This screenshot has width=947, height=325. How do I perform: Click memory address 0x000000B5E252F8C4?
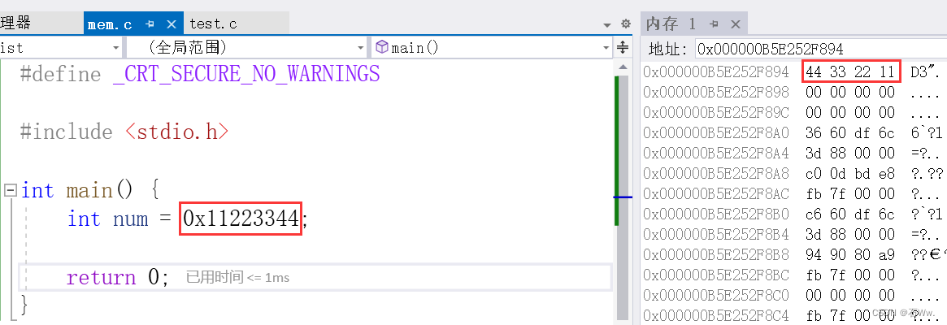point(716,315)
